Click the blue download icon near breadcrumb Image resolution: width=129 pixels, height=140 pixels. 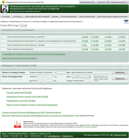point(126,22)
